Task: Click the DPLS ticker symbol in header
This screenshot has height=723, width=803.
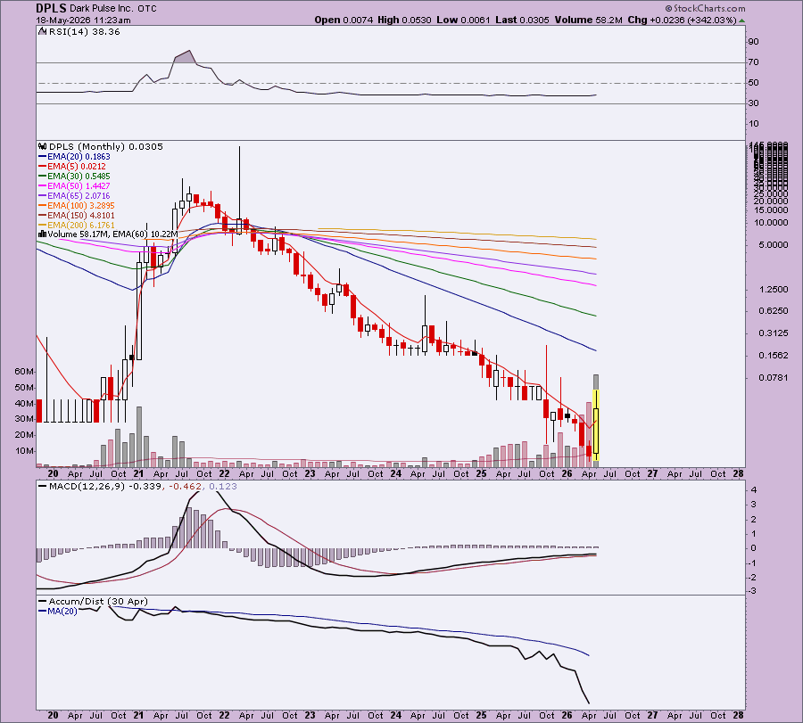Action: point(51,8)
